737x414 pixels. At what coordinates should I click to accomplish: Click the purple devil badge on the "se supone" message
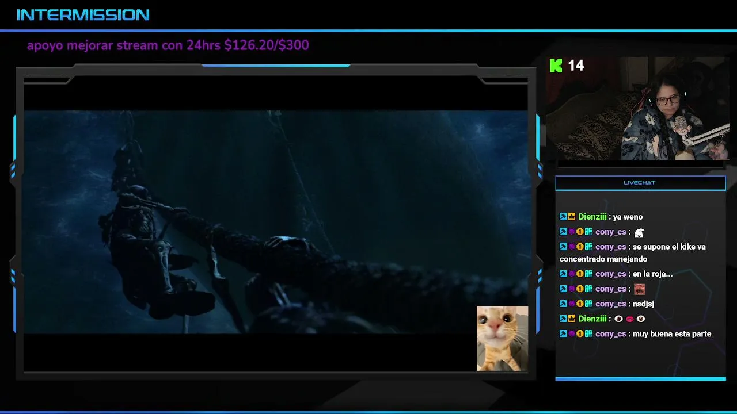(x=572, y=247)
